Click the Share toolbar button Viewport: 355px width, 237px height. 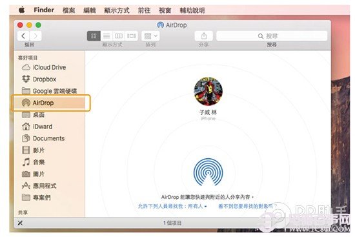click(204, 36)
